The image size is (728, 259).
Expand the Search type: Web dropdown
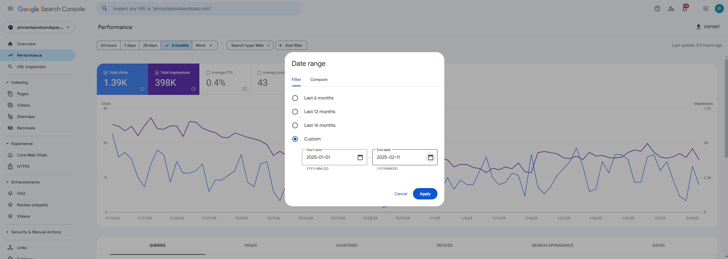(x=250, y=45)
